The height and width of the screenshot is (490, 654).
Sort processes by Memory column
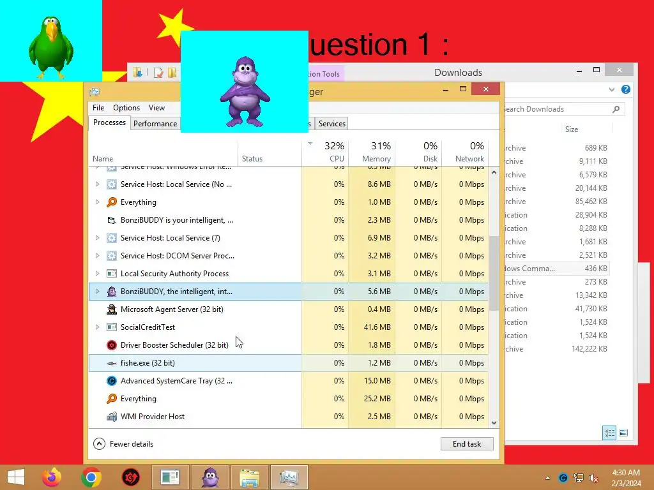click(x=372, y=152)
